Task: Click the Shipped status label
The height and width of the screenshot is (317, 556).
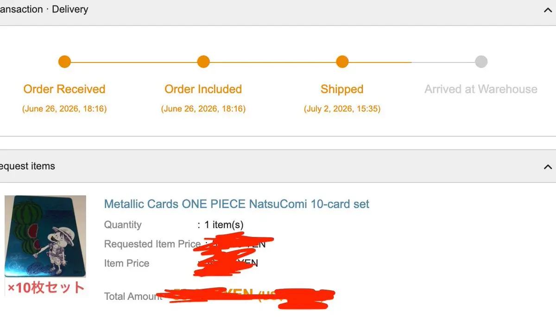Action: 342,89
